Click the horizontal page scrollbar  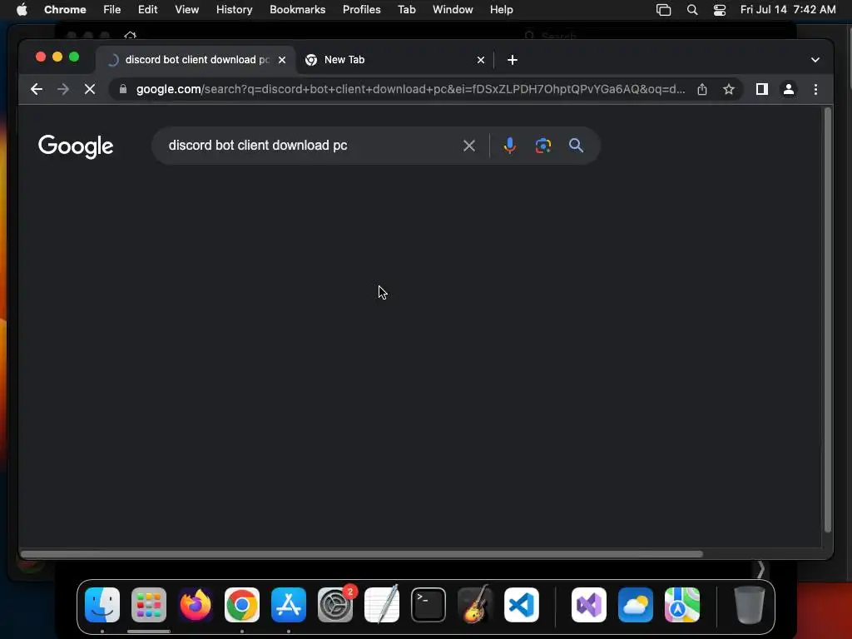(362, 554)
